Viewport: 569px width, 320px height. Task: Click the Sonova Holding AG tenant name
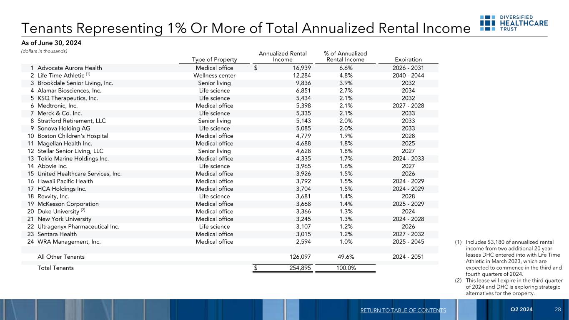pos(63,128)
